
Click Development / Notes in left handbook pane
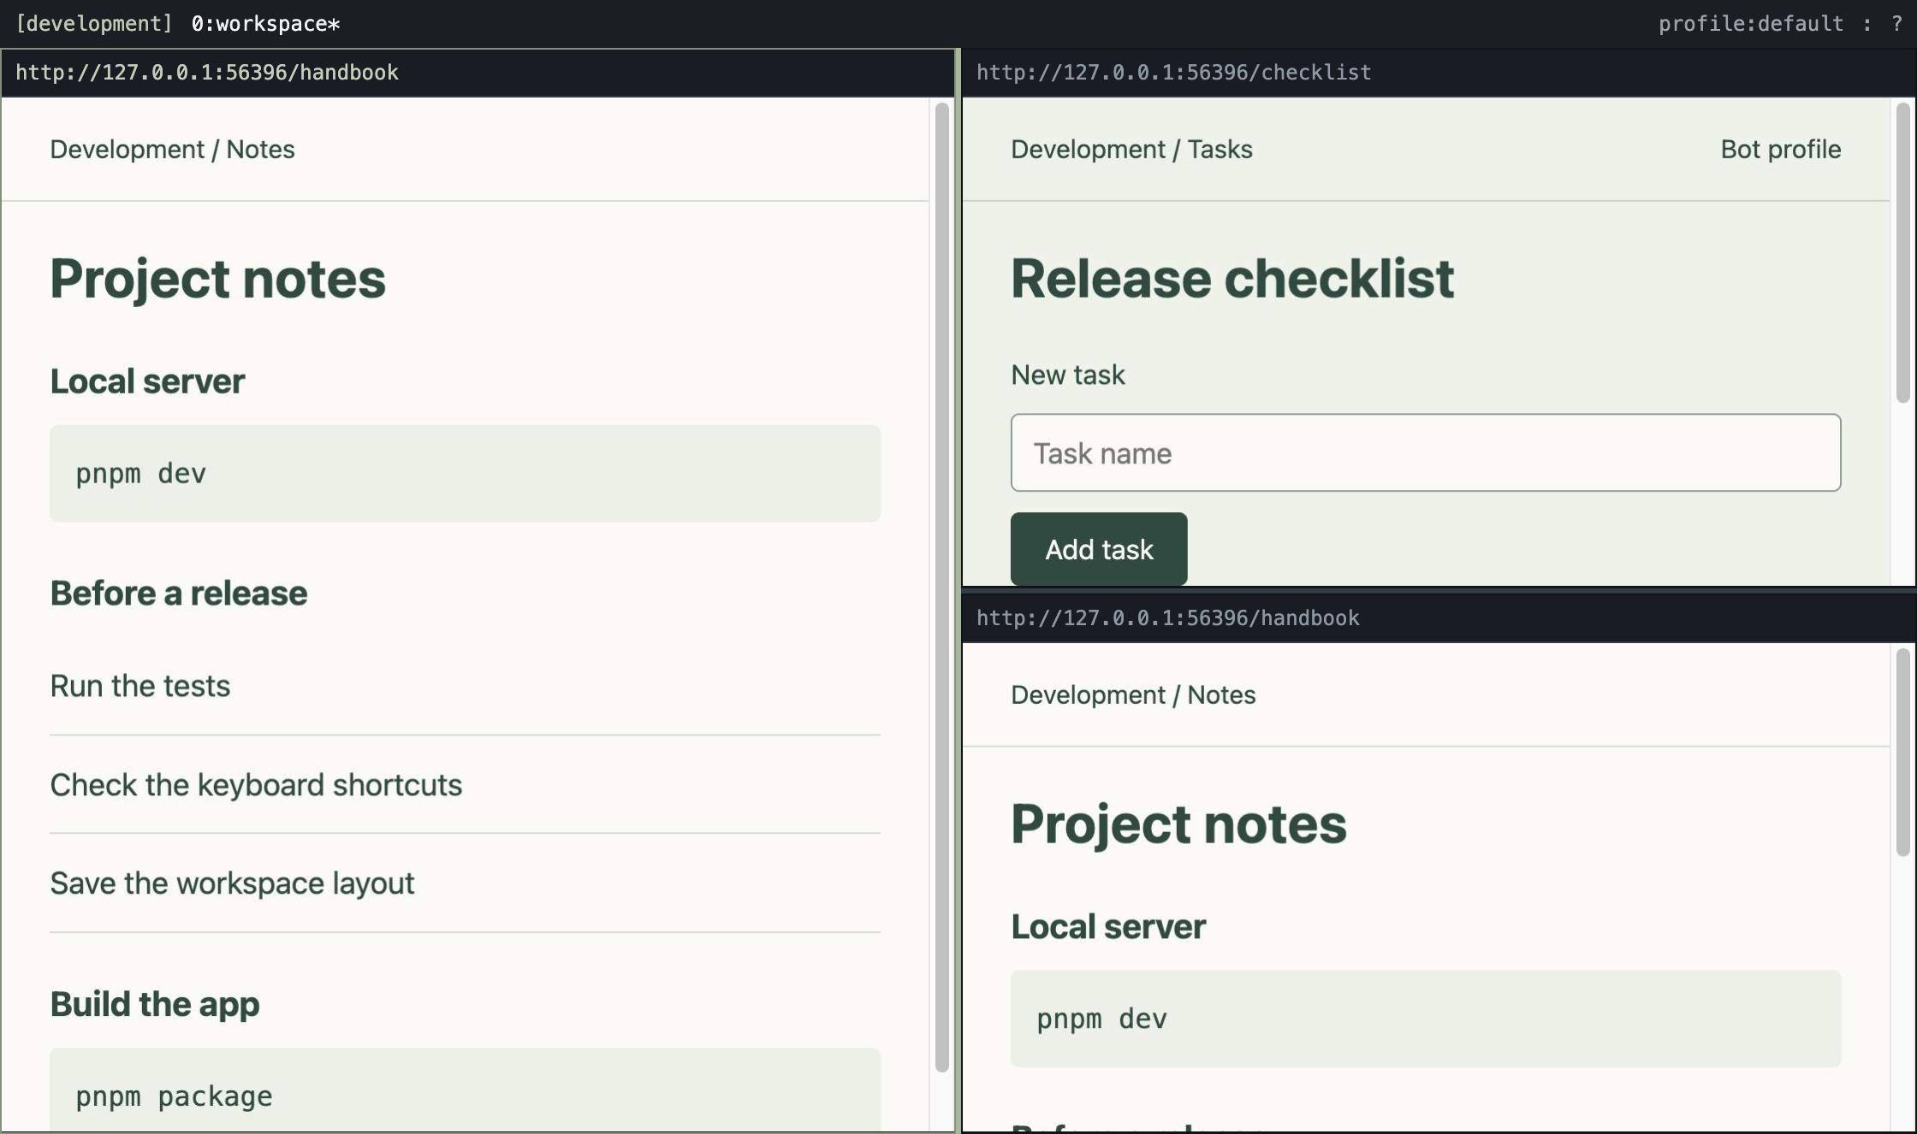[172, 149]
